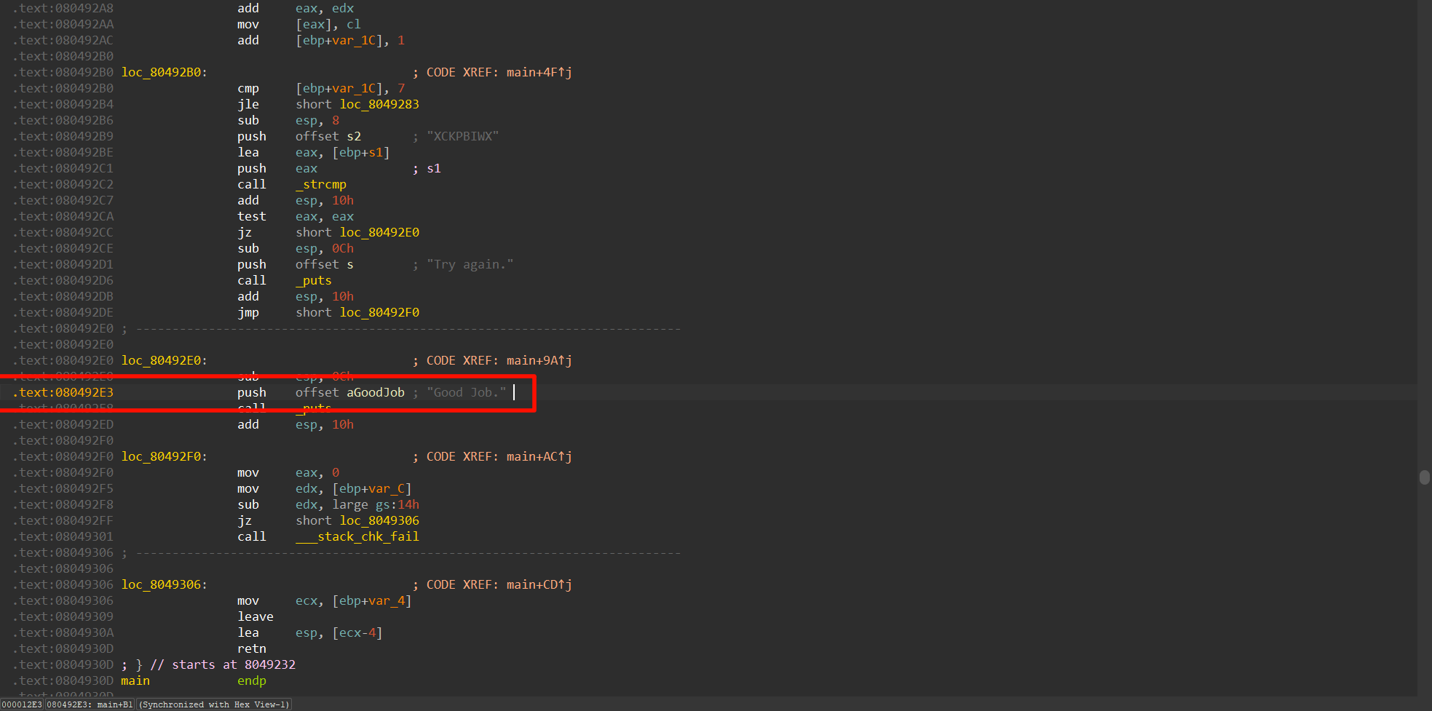Screen dimensions: 1432x711
Task: Click the jle target loc_8049283
Action: pyautogui.click(x=379, y=104)
